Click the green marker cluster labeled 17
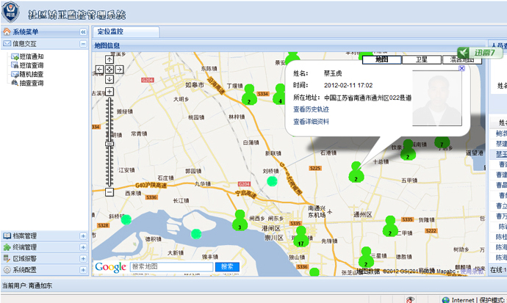Image resolution: width=507 pixels, height=303 pixels. [x=301, y=238]
